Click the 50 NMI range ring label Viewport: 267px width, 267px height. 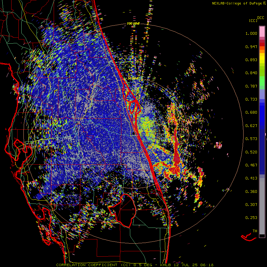coord(133,78)
